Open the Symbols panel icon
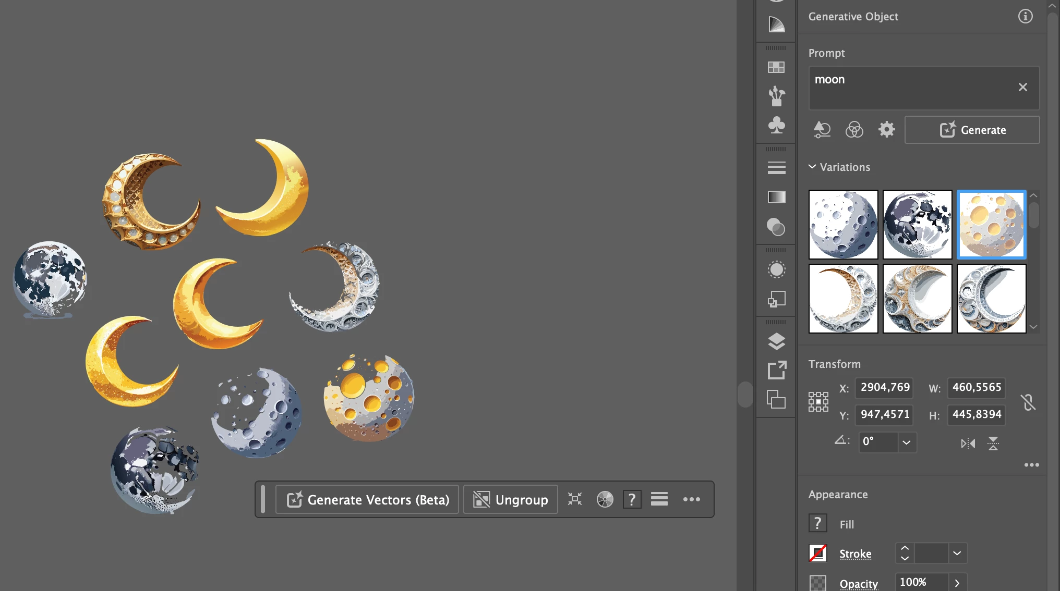 pyautogui.click(x=776, y=125)
